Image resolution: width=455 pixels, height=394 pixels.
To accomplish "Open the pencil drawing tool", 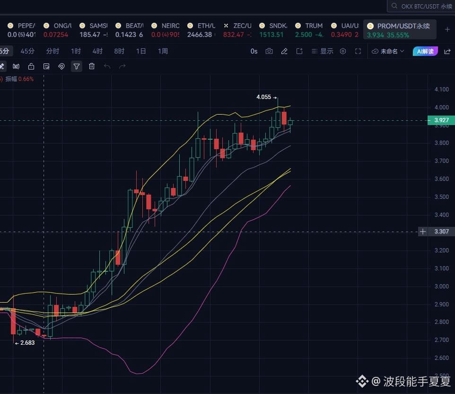I will tap(284, 52).
